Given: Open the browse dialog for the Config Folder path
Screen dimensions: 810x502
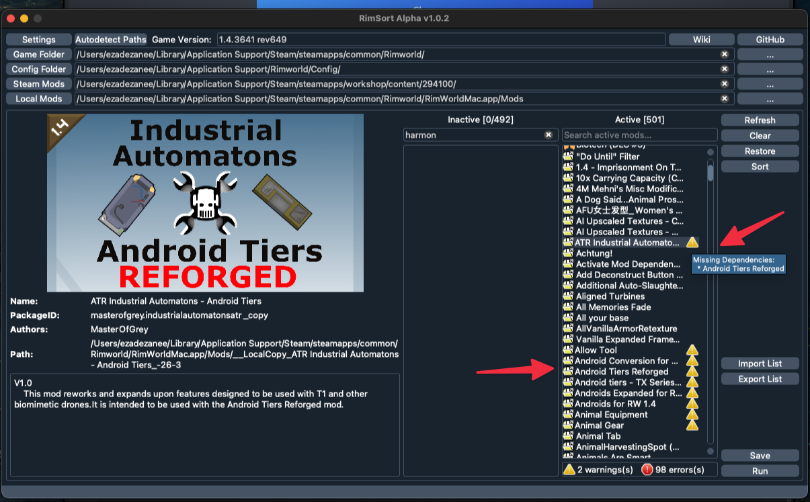Looking at the screenshot, I should point(770,69).
